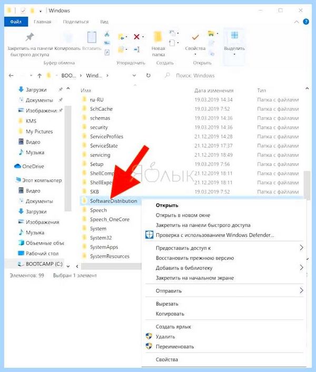
Task: Select Объемные объекты in sidebar
Action: point(41,243)
